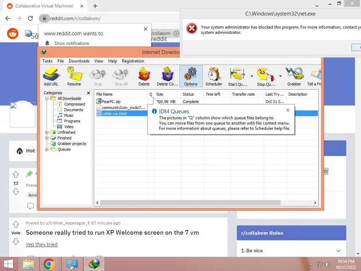Click the download list scroll-right arrow
This screenshot has width=361, height=271.
(315, 203)
